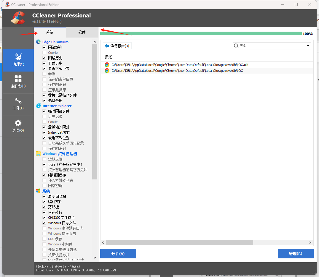
Task: Click the Windows 资源管理器 folder icon
Action: pos(38,154)
